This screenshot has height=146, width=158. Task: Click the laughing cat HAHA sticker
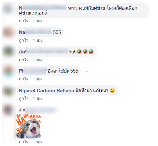pos(29,126)
